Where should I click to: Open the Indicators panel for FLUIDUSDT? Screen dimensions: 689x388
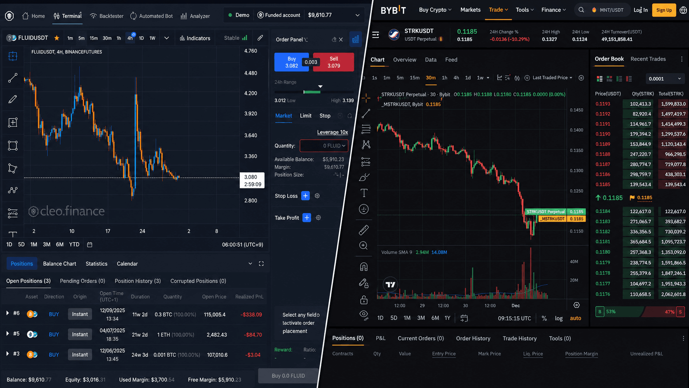coord(195,38)
